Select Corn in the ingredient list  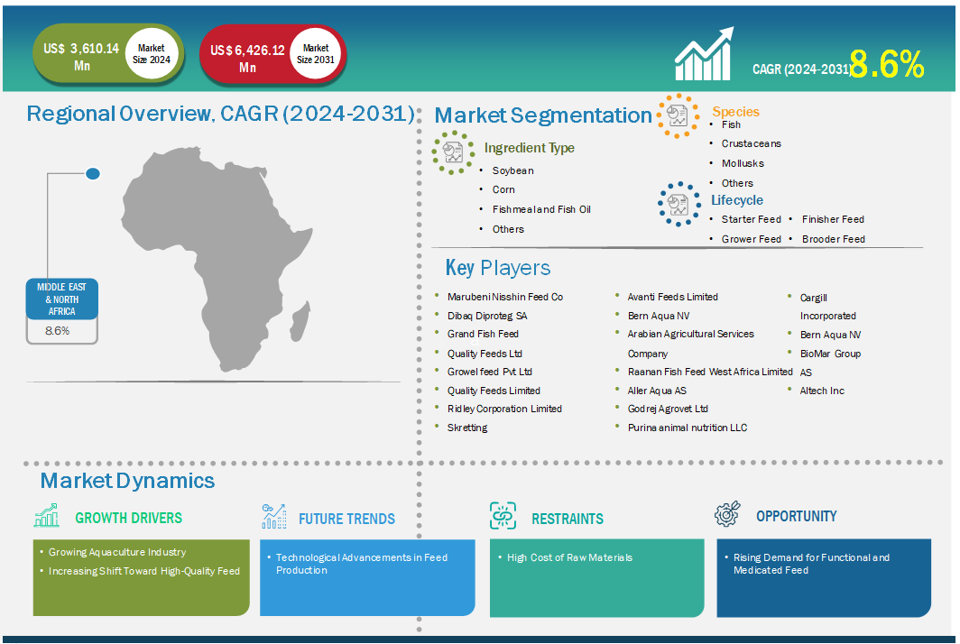[x=503, y=189]
